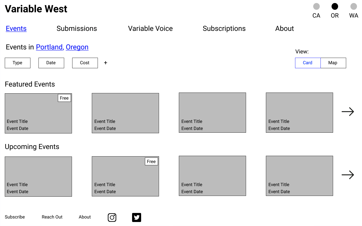Image resolution: width=362 pixels, height=226 pixels.
Task: Open the Cost filter dropdown
Action: click(85, 63)
